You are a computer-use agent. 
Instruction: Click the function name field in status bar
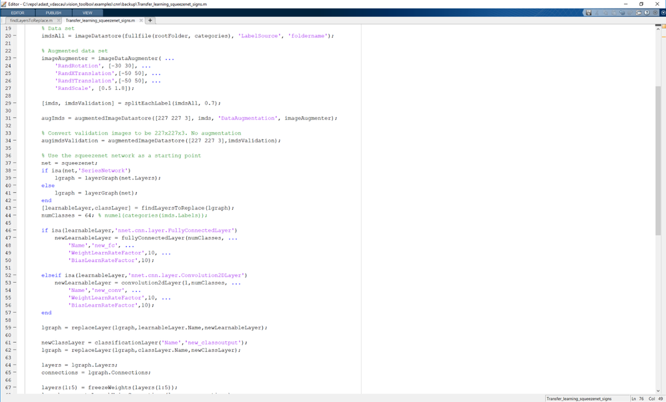pos(587,399)
